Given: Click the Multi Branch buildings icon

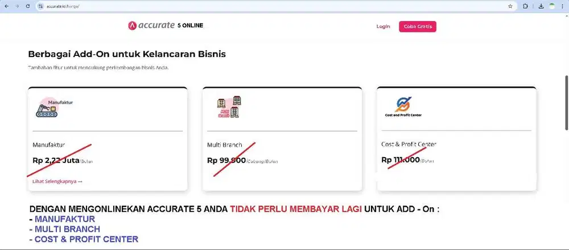Looking at the screenshot, I should pyautogui.click(x=229, y=107).
